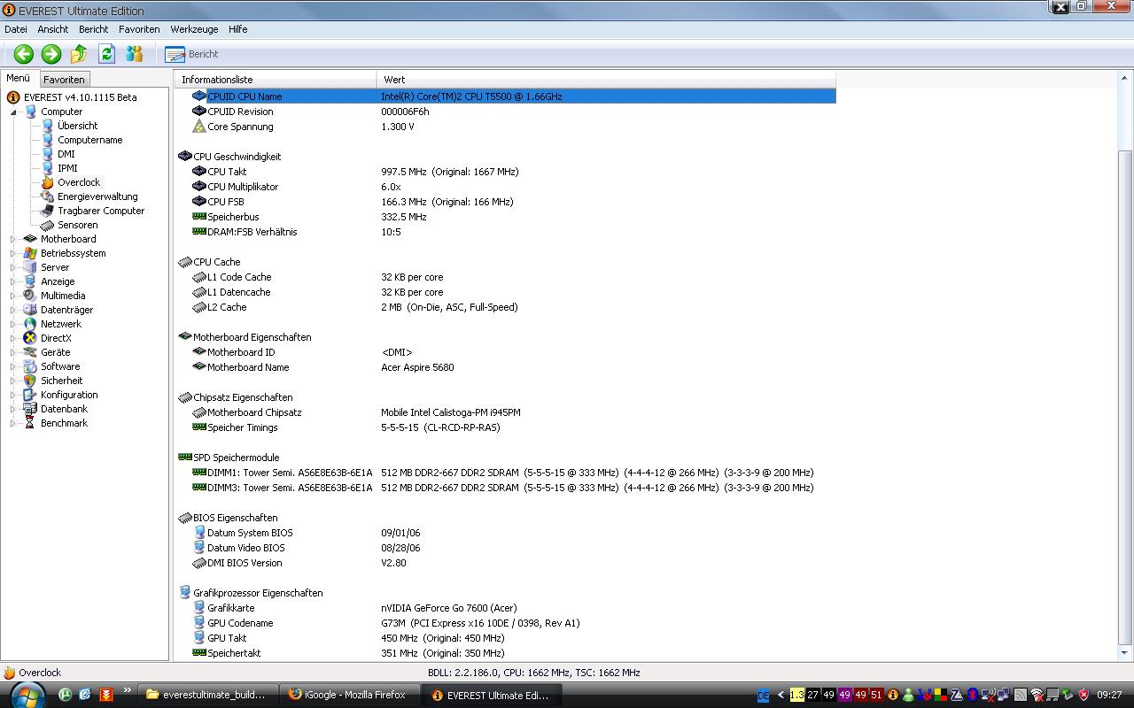The width and height of the screenshot is (1134, 708).
Task: Click the Sicherheit shield icon in the tree
Action: [30, 381]
